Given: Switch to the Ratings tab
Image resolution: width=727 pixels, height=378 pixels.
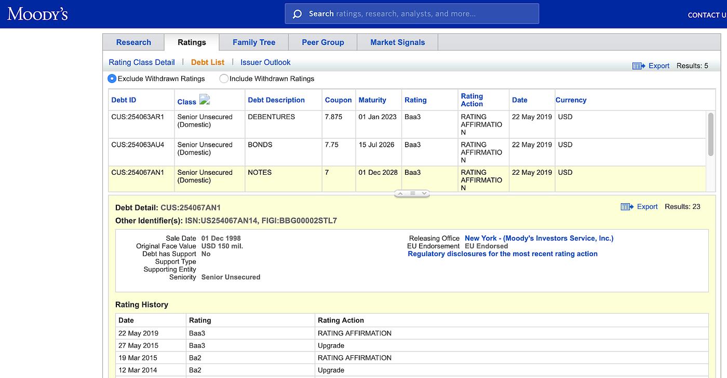Looking at the screenshot, I should pyautogui.click(x=192, y=43).
